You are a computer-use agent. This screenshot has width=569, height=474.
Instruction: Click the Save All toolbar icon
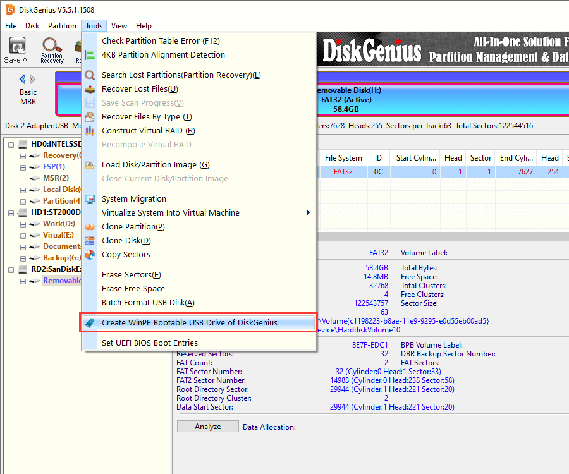click(17, 50)
